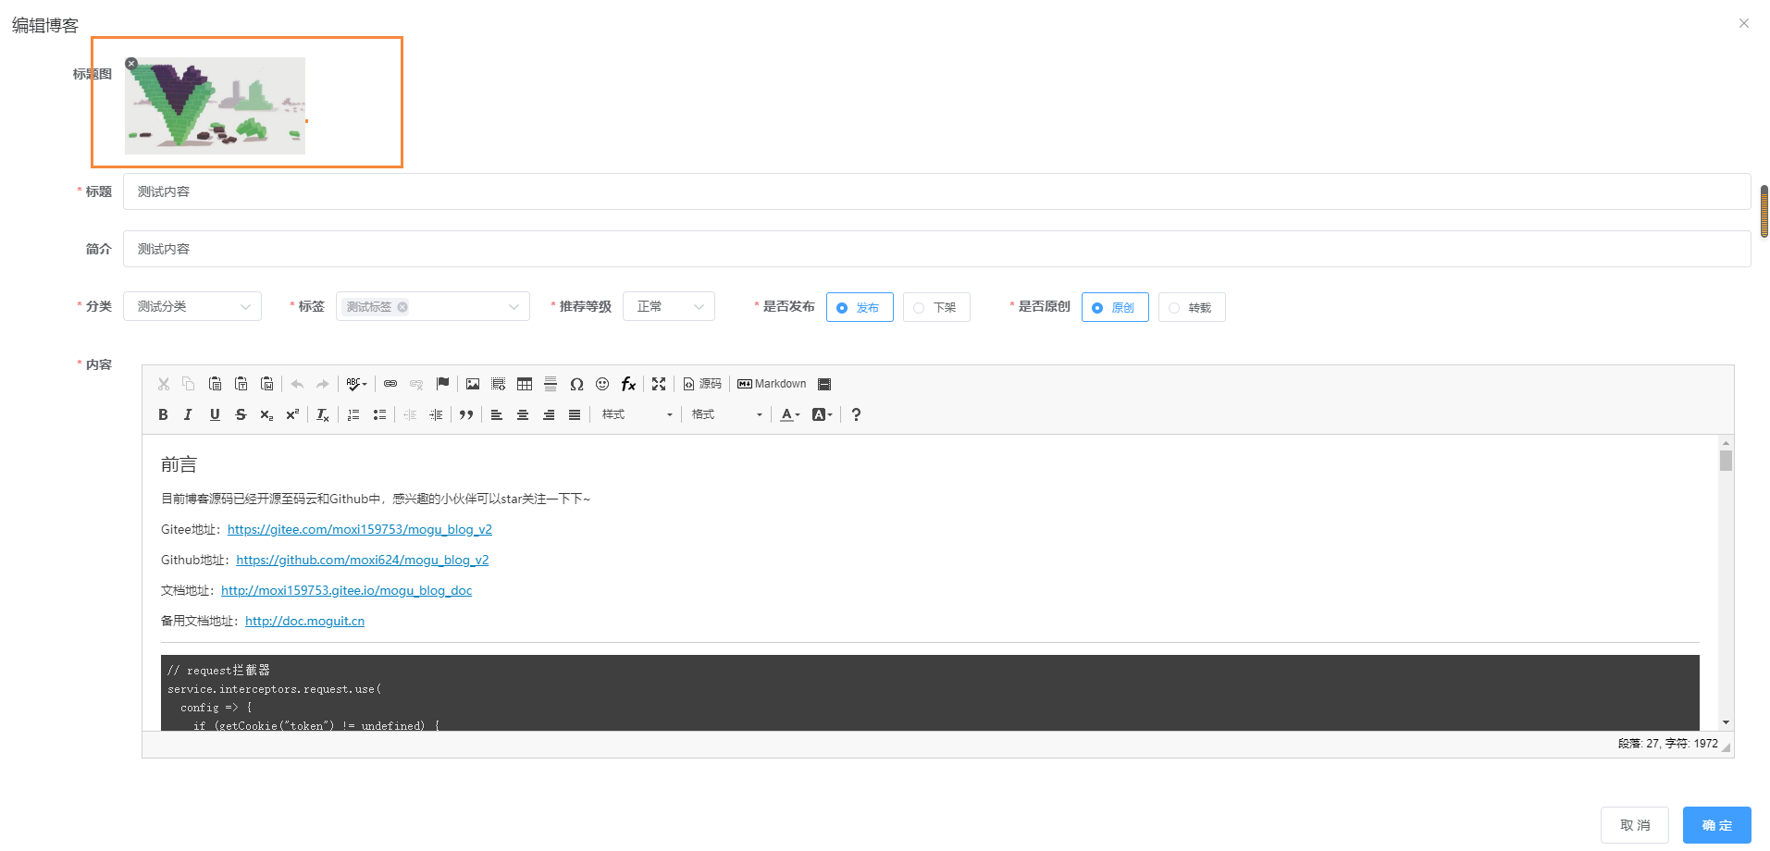Delete the cover image via its X
Screen dimensions: 1770x851
(x=131, y=64)
